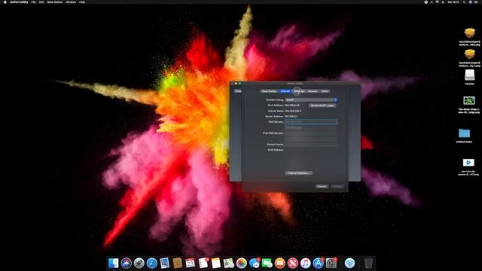Switch to the Network tab
The height and width of the screenshot is (271, 482).
313,91
